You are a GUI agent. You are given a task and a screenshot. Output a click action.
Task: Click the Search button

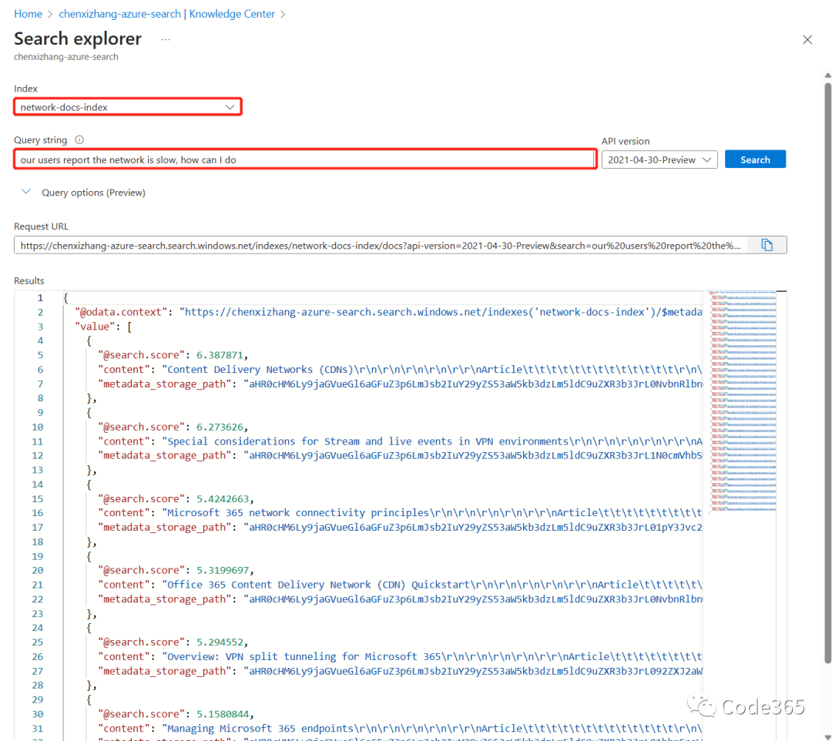[754, 159]
